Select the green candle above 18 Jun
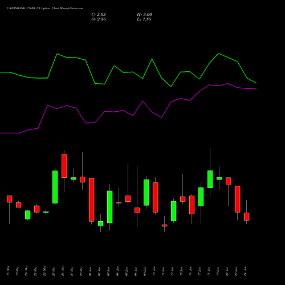The width and height of the screenshot is (285, 285). (210, 179)
